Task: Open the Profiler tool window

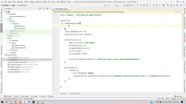Action: click(x=34, y=96)
